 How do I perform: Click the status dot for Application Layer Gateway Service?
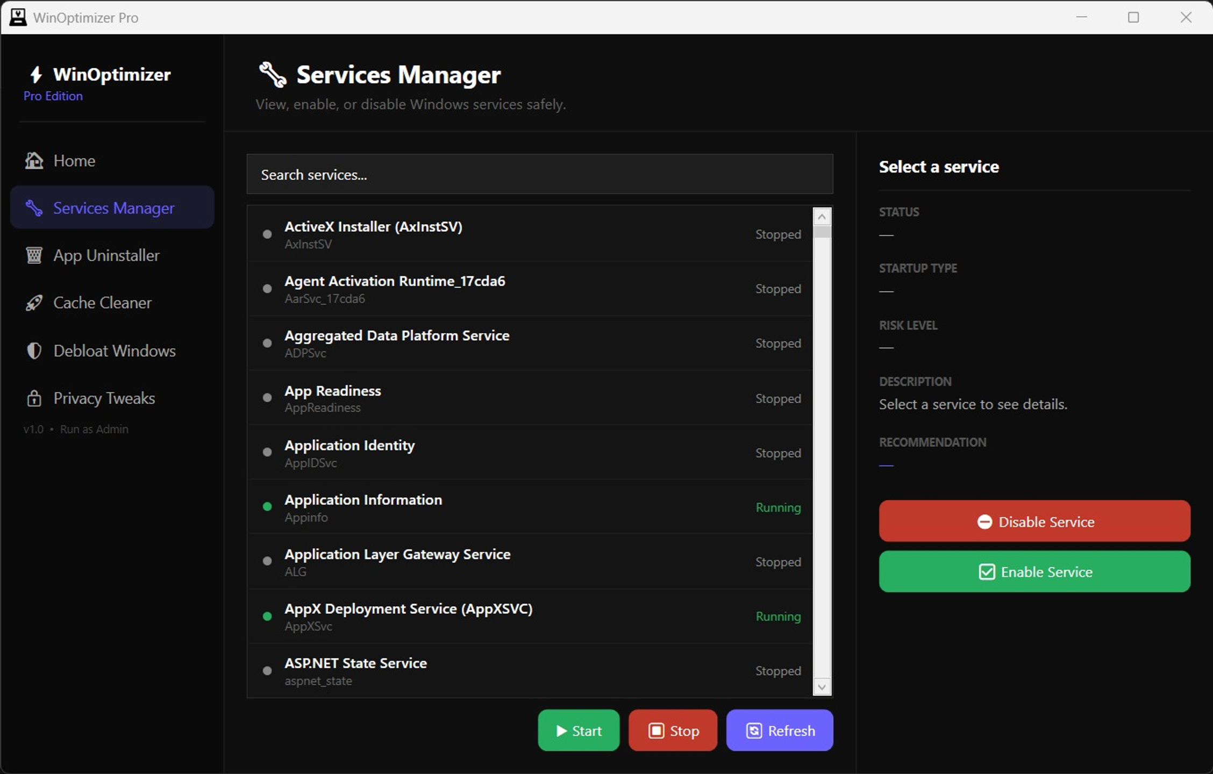pos(267,561)
